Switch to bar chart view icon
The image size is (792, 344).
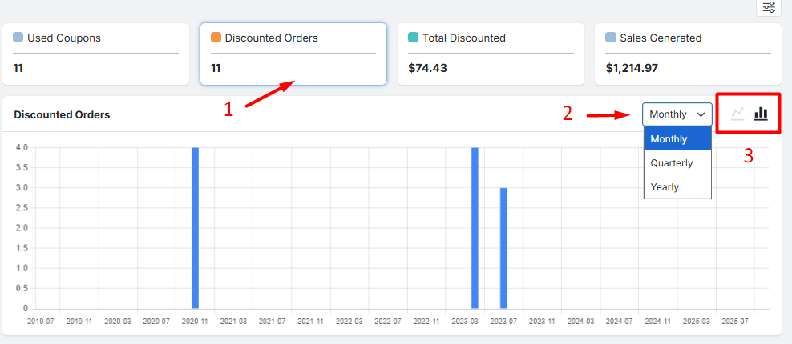(x=761, y=114)
